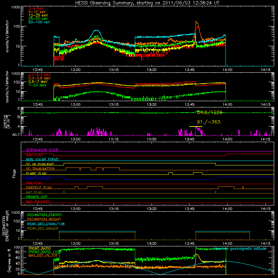Click the 7-20 MeV legend label
The width and height of the screenshot is (278, 278).
(x=37, y=85)
